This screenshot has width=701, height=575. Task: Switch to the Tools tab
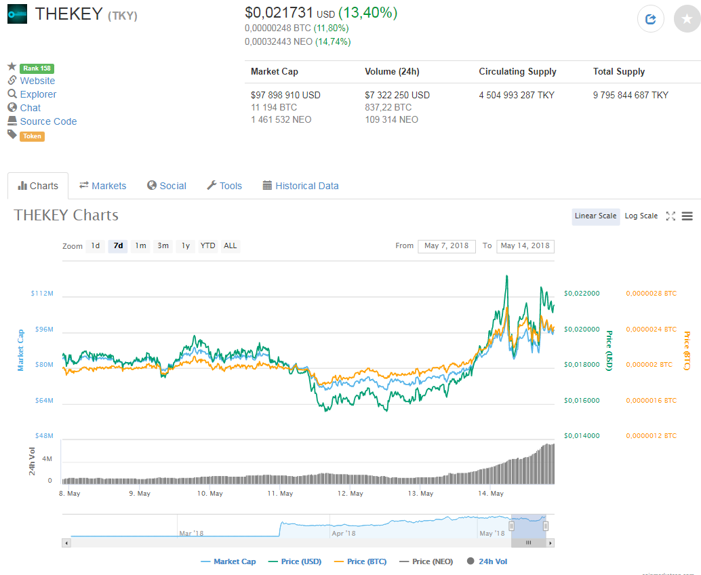(224, 186)
